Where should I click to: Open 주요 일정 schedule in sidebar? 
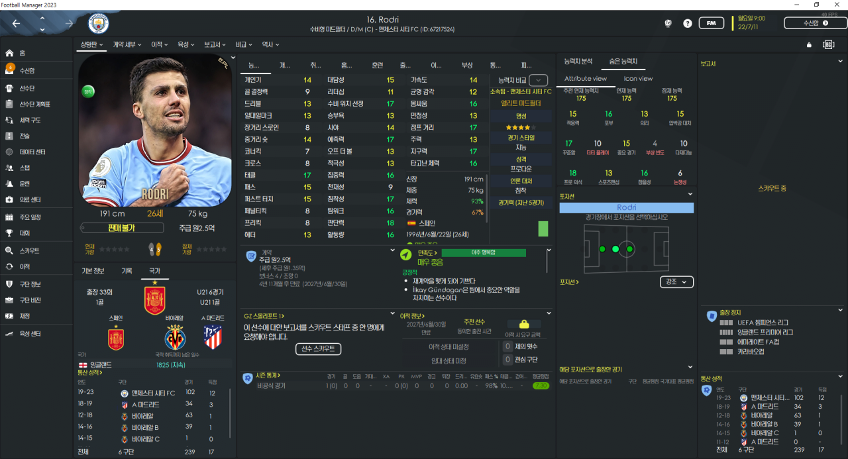pyautogui.click(x=30, y=217)
